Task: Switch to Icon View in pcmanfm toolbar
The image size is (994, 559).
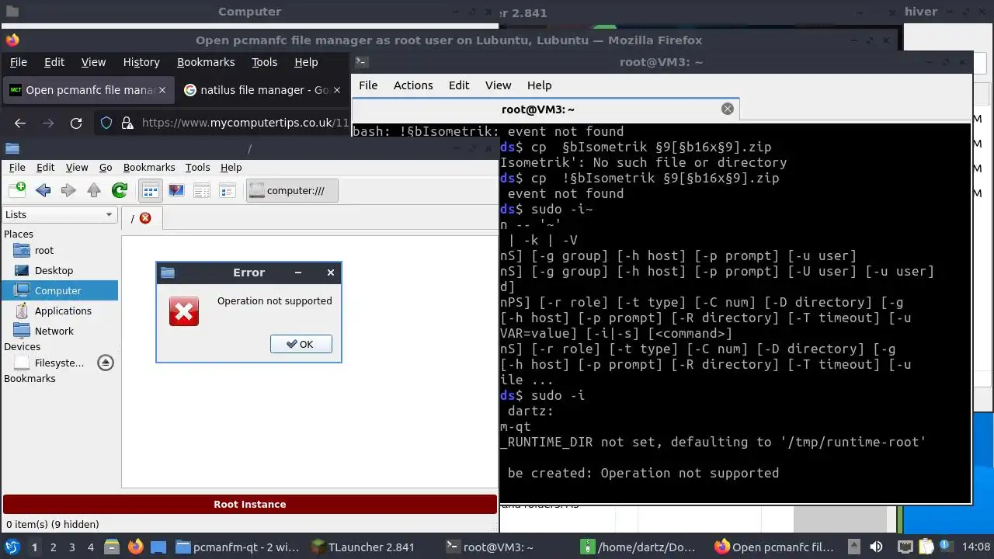Action: tap(151, 190)
